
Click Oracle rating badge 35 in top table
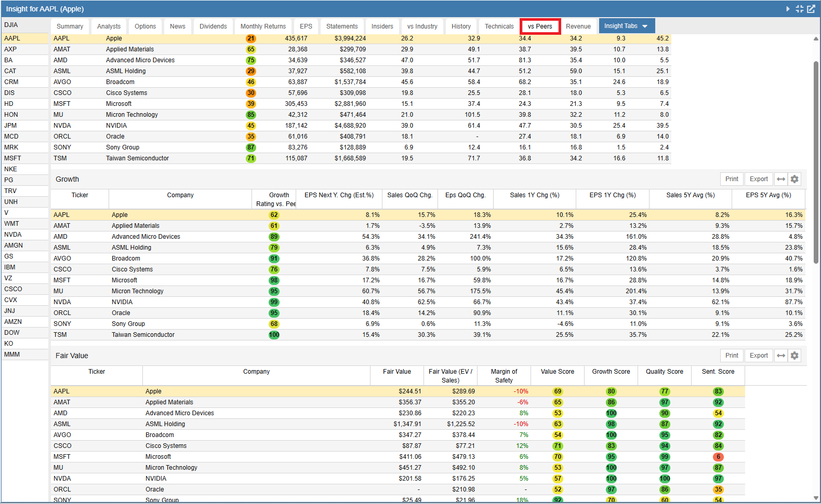(x=251, y=137)
